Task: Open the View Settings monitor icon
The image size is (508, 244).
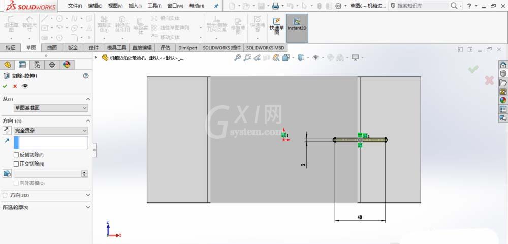Action: (x=355, y=57)
